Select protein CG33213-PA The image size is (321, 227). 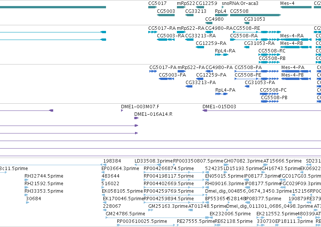pyautogui.click(x=201, y=83)
